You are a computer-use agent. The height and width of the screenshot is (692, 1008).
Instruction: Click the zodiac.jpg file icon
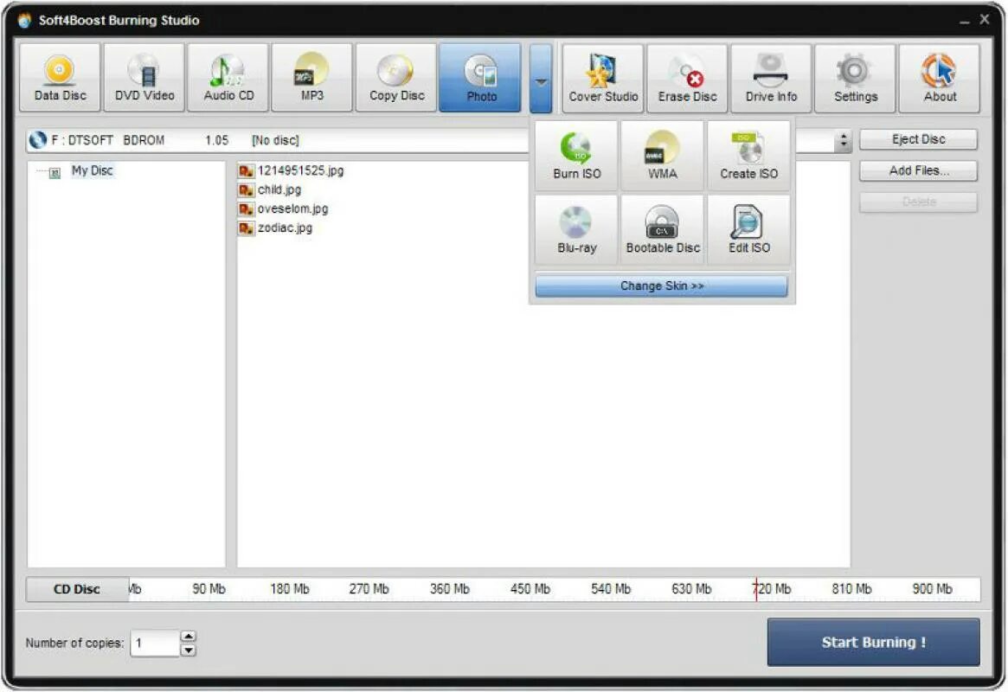click(x=246, y=228)
